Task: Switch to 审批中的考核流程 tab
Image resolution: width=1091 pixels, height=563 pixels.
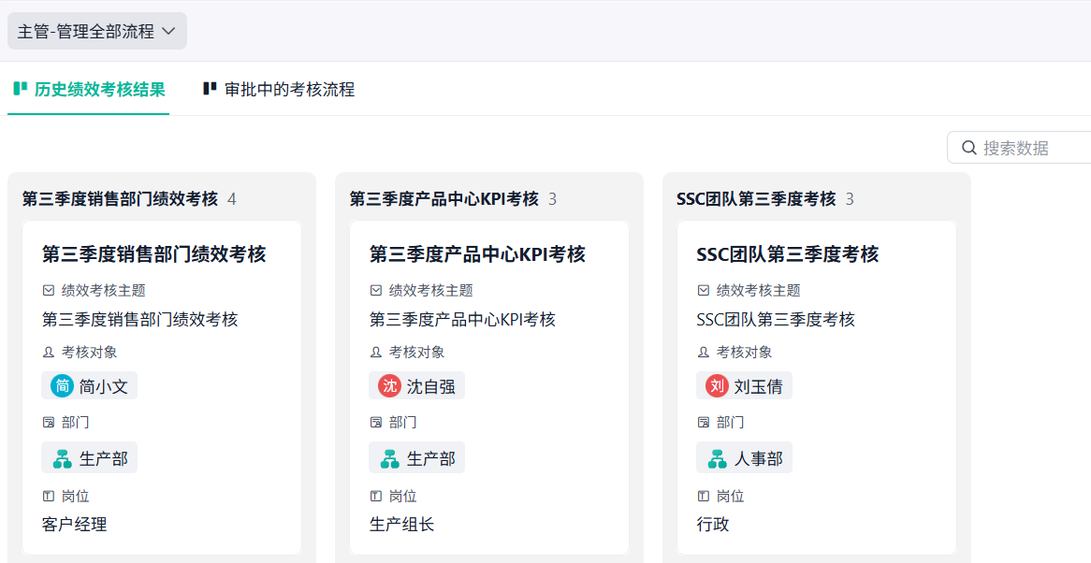Action: (289, 90)
